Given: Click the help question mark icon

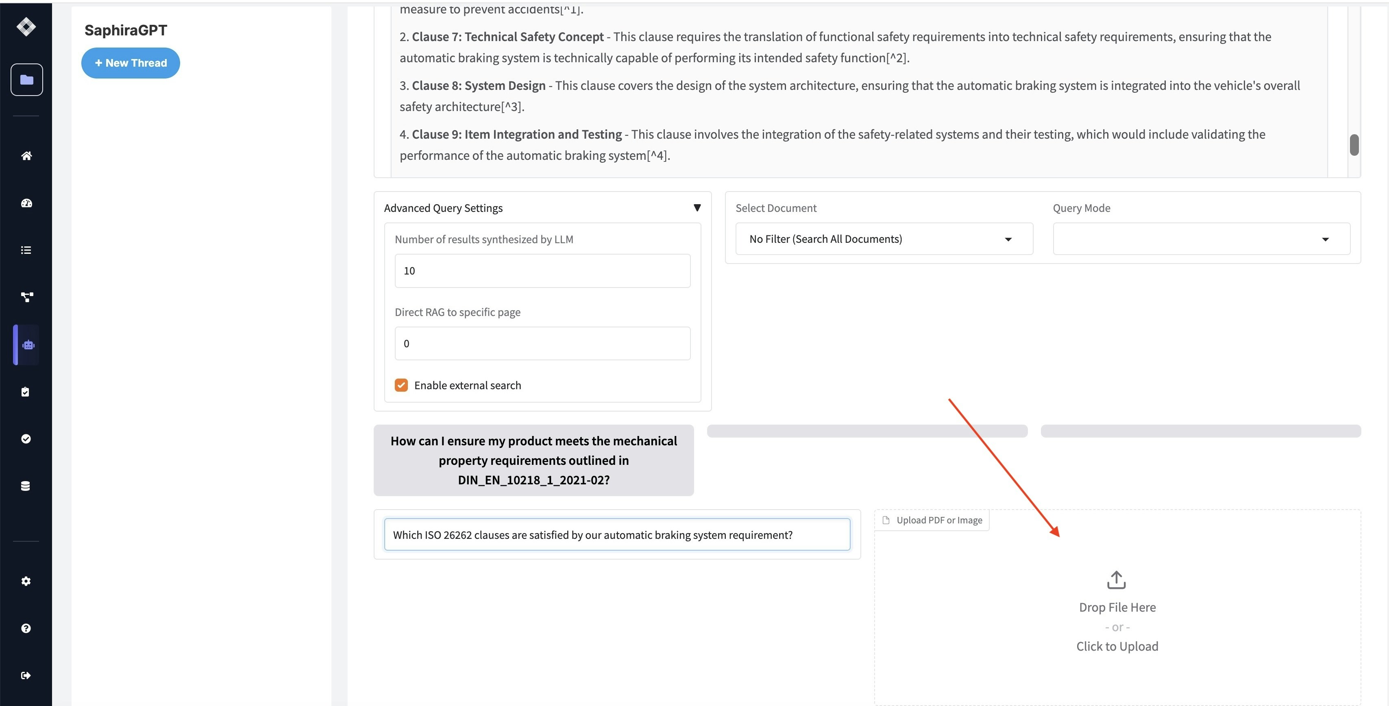Looking at the screenshot, I should click(26, 628).
